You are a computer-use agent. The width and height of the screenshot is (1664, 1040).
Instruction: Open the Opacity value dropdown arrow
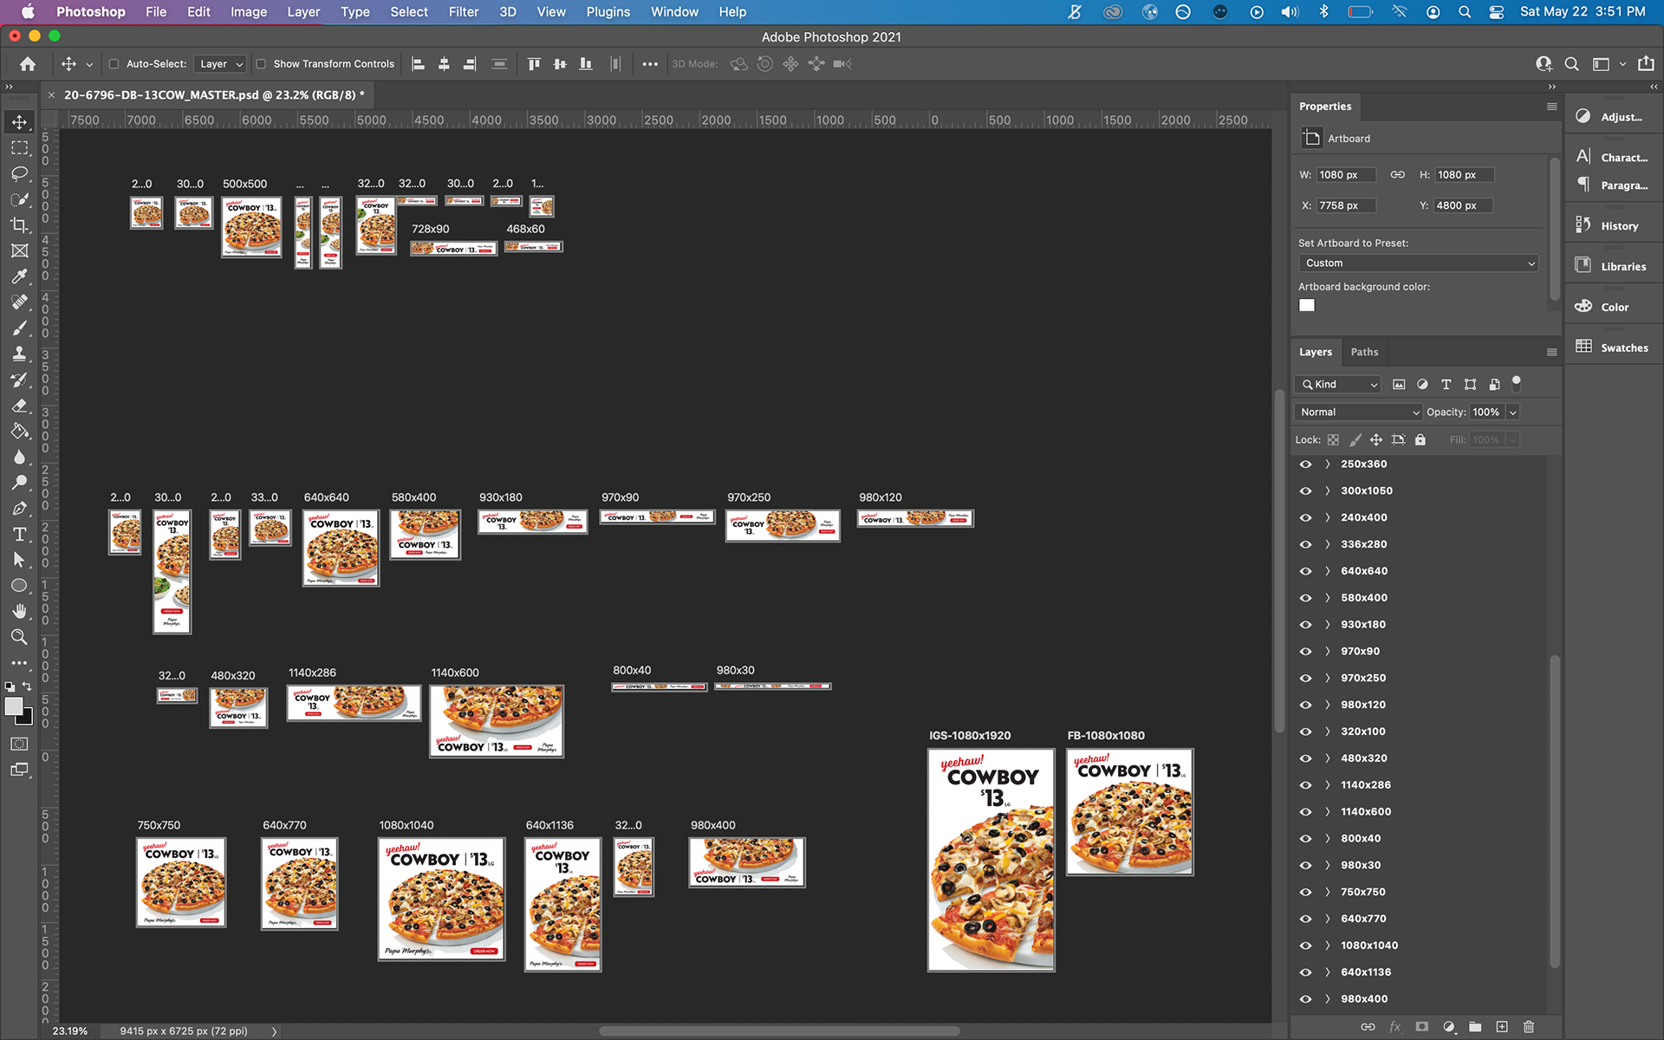point(1512,413)
